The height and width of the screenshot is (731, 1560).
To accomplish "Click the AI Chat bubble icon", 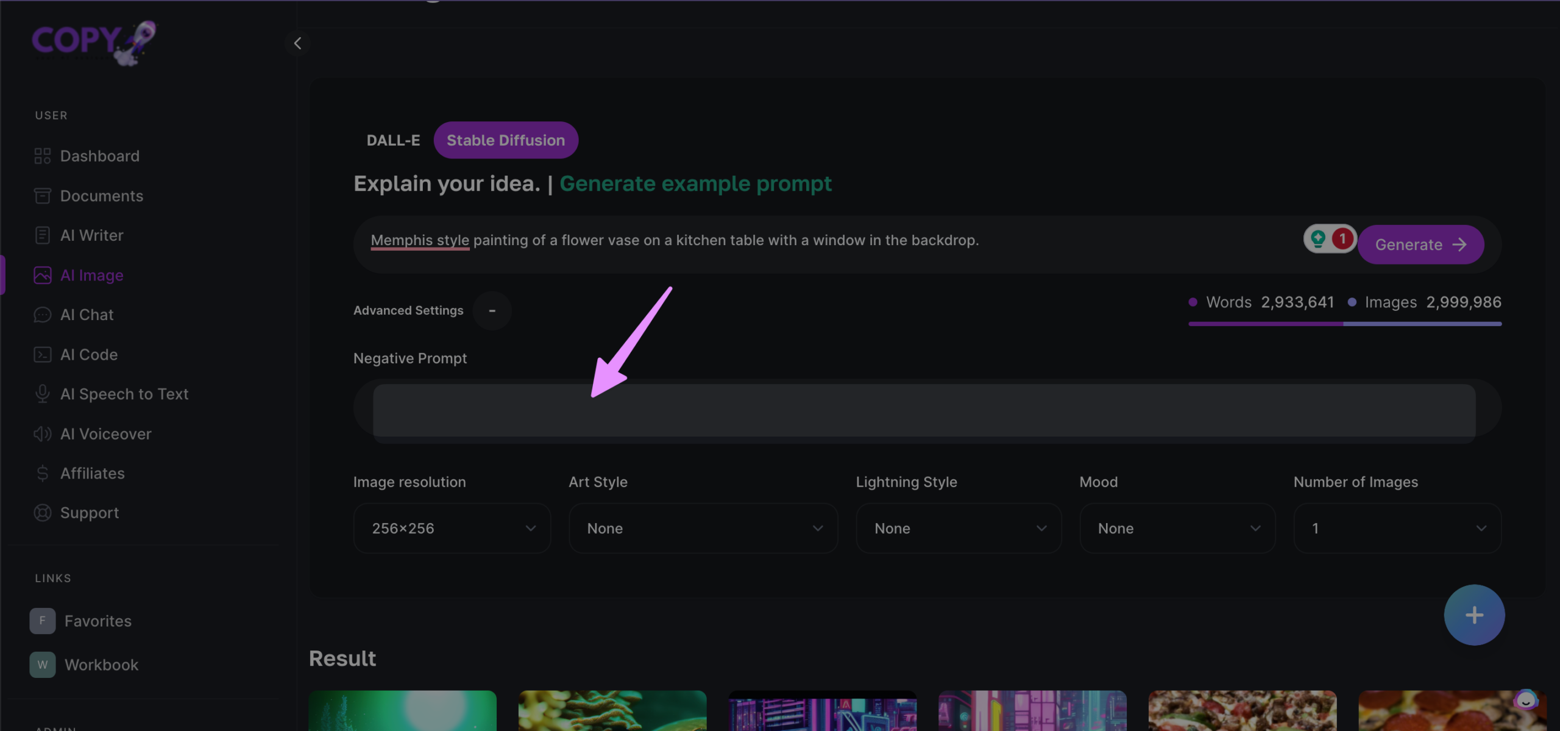I will click(x=42, y=315).
